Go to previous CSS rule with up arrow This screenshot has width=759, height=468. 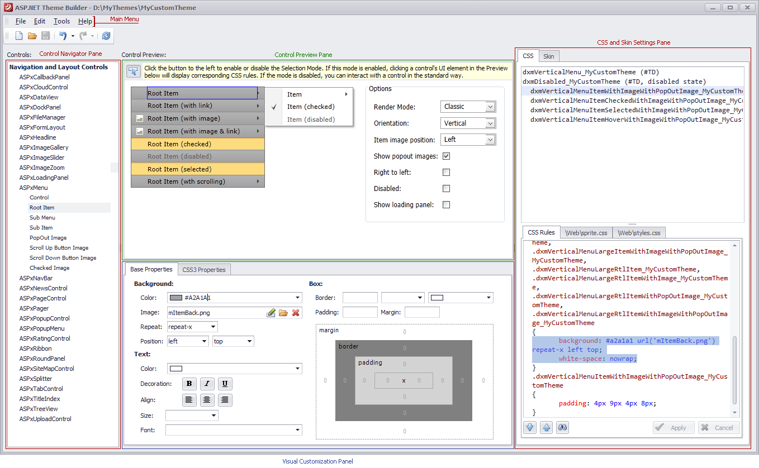pos(547,427)
